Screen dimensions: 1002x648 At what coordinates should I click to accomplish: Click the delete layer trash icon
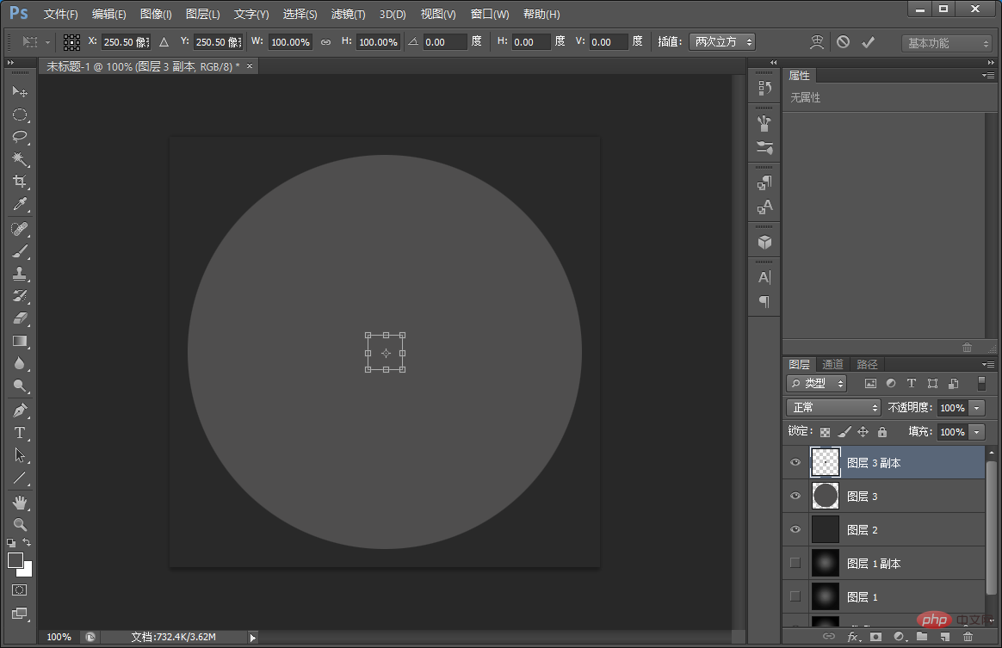968,637
